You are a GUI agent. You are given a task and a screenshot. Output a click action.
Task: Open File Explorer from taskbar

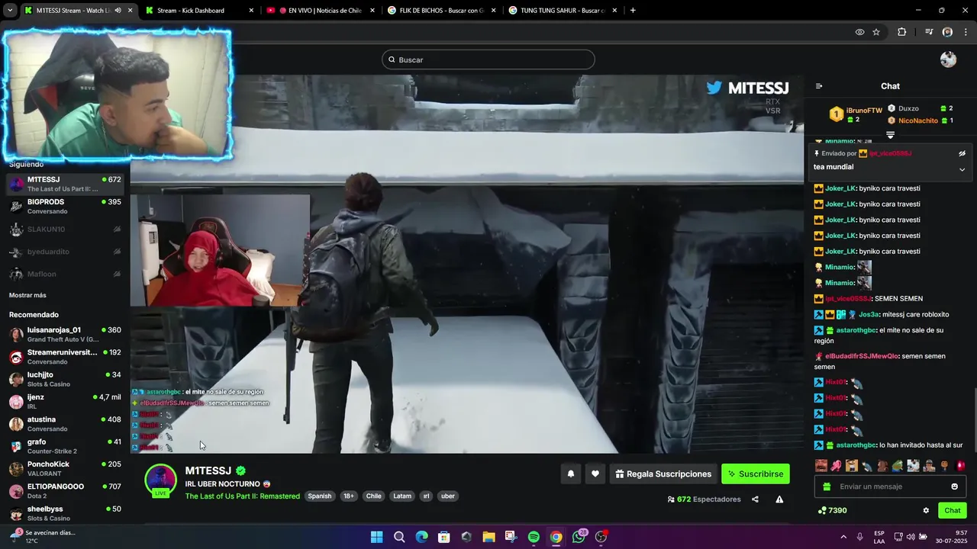488,537
